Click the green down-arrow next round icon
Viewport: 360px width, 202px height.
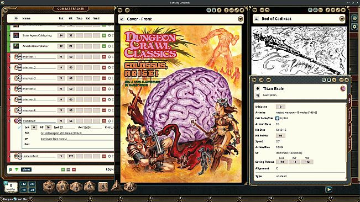coord(17,169)
